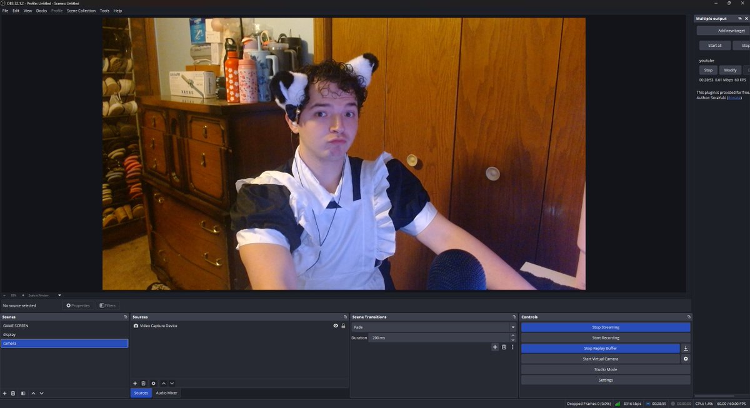This screenshot has width=750, height=408.
Task: Undock the Scene Transitions panel
Action: pyautogui.click(x=514, y=317)
